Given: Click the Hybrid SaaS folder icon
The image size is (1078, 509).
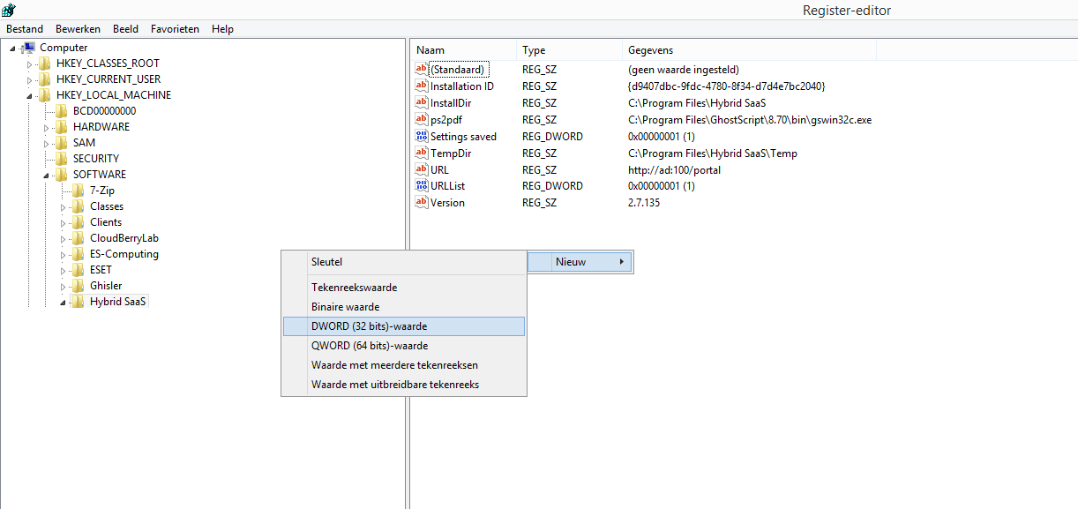Looking at the screenshot, I should pos(79,302).
